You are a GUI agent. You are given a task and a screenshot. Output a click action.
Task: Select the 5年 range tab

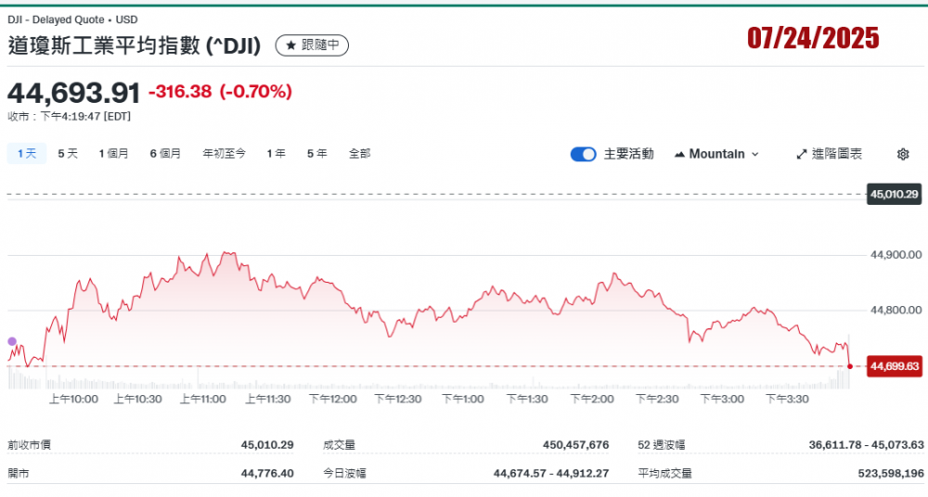pos(316,154)
